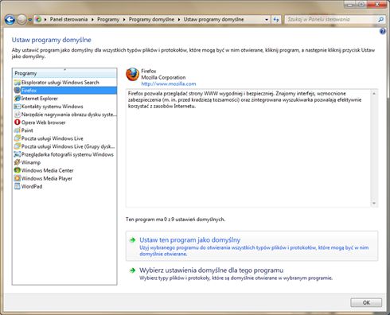This screenshot has height=315, width=390.
Task: Click the Opera Web browser icon
Action: click(18, 122)
